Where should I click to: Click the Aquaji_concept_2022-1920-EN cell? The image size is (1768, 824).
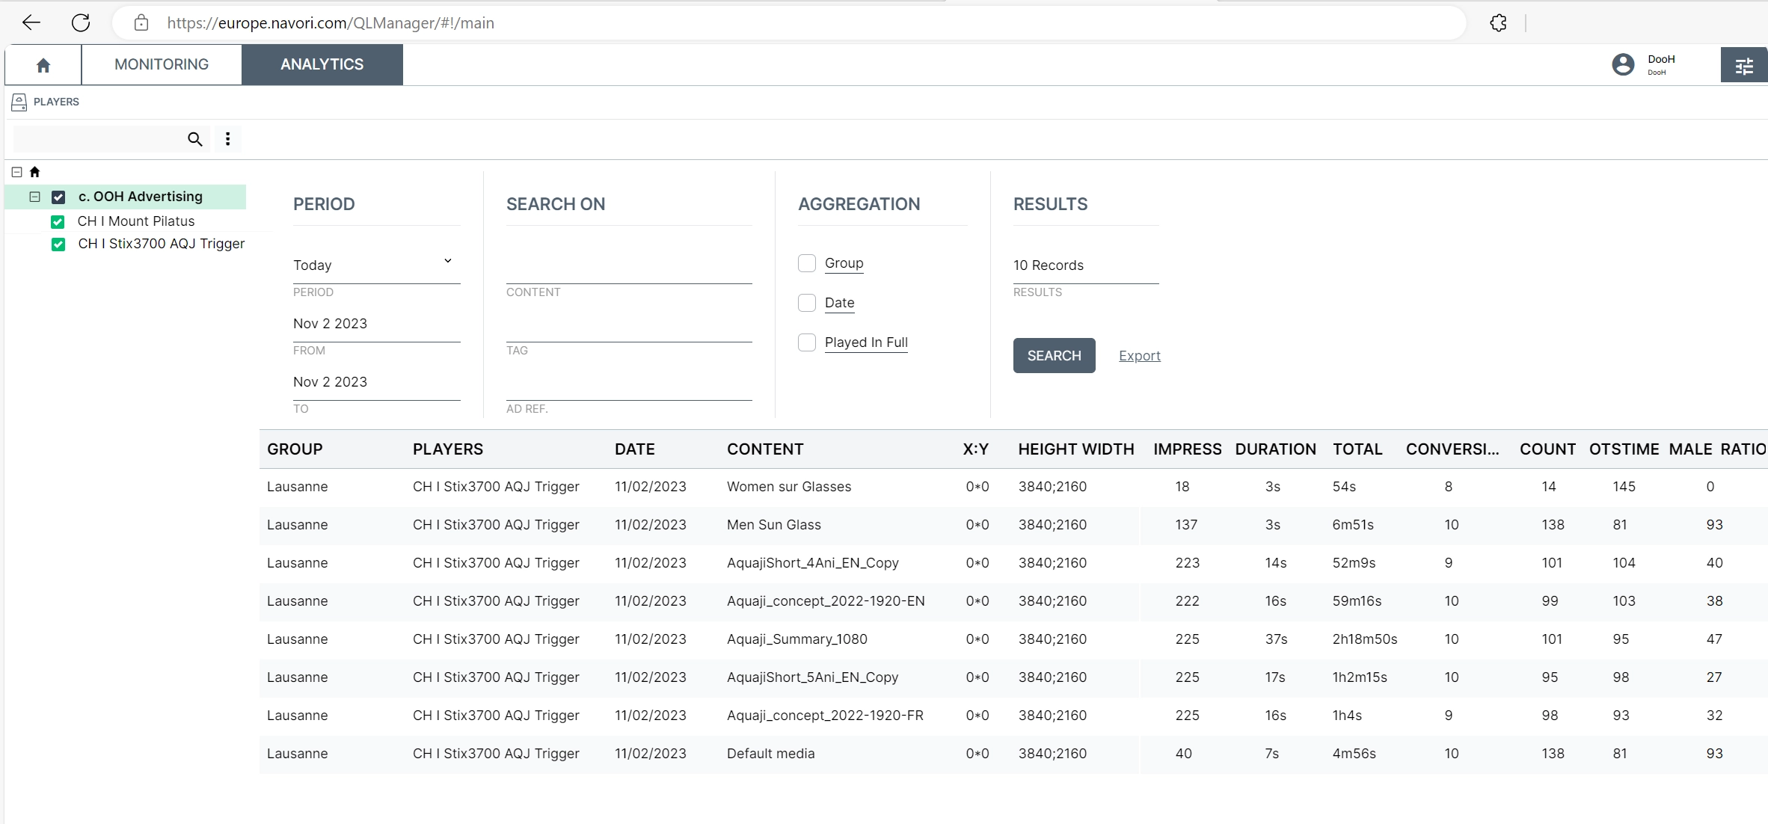pyautogui.click(x=826, y=601)
